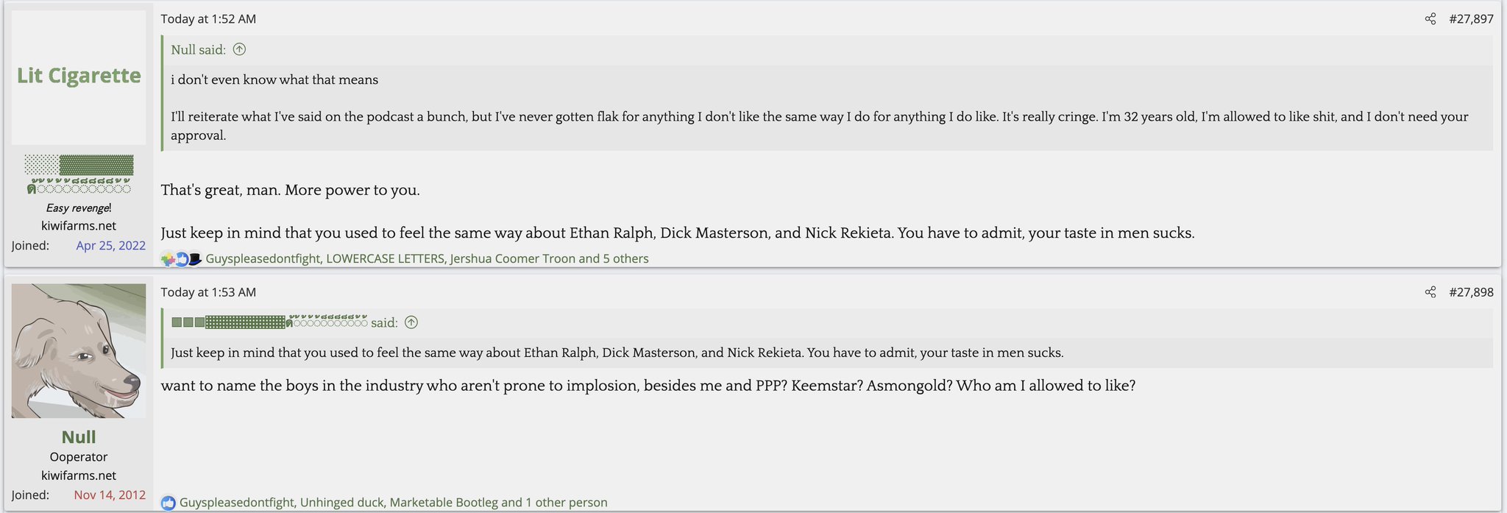Screen dimensions: 1507x513
Task: Open Null's profile via username under avatar
Action: [79, 437]
